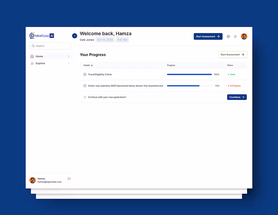The image size is (278, 215).
Task: Open the settings gear icon
Action: click(x=228, y=36)
